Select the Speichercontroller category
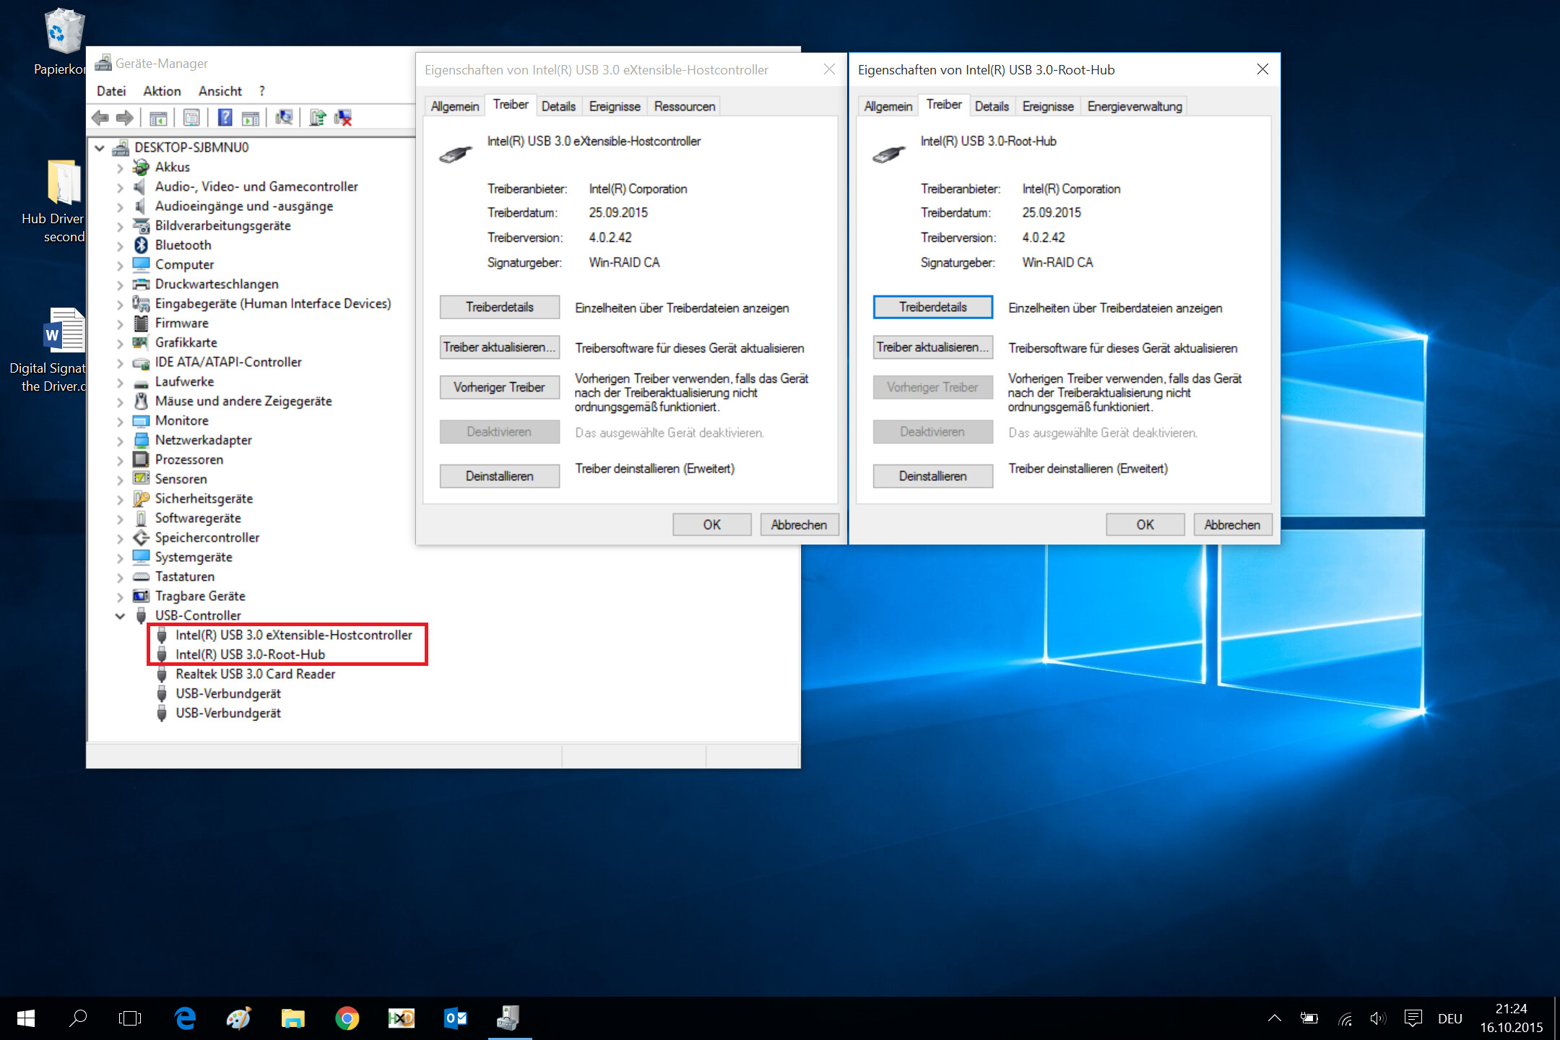 click(207, 538)
